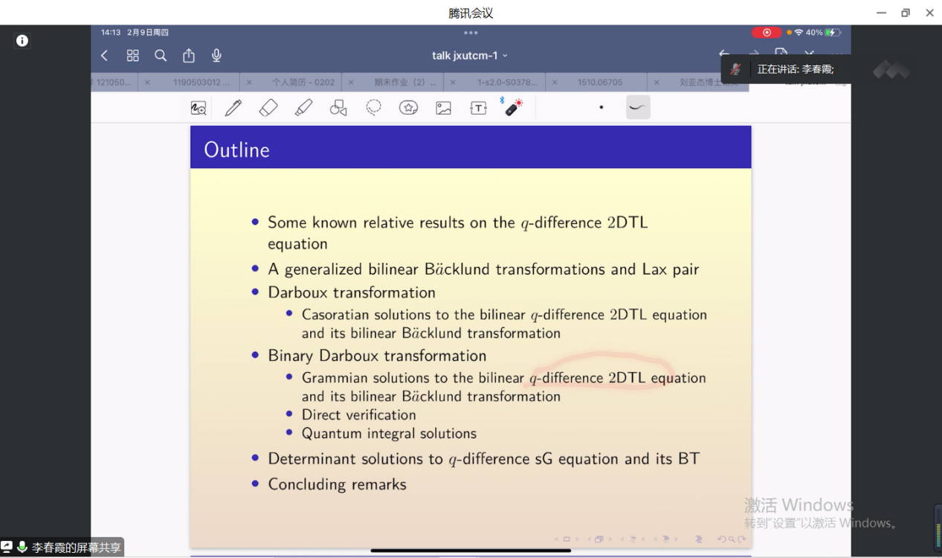
Task: Close the 1510.06705 tab
Action: (x=555, y=83)
